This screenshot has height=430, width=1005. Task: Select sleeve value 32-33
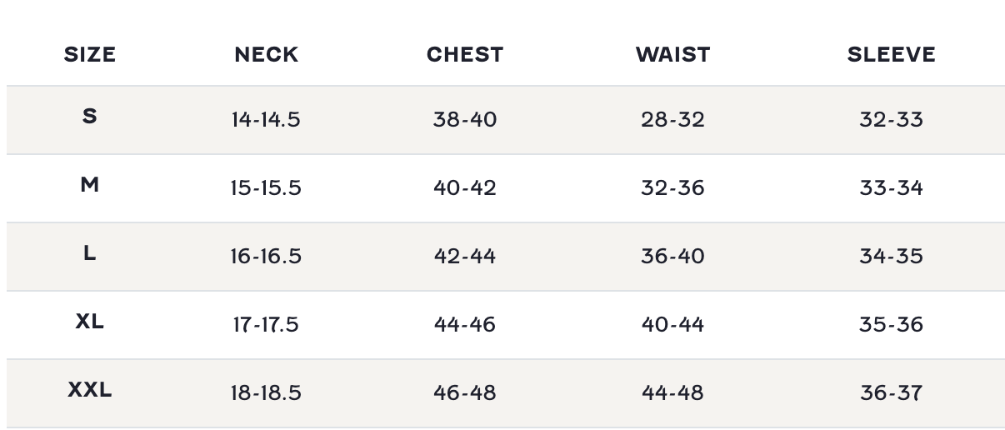click(x=892, y=120)
